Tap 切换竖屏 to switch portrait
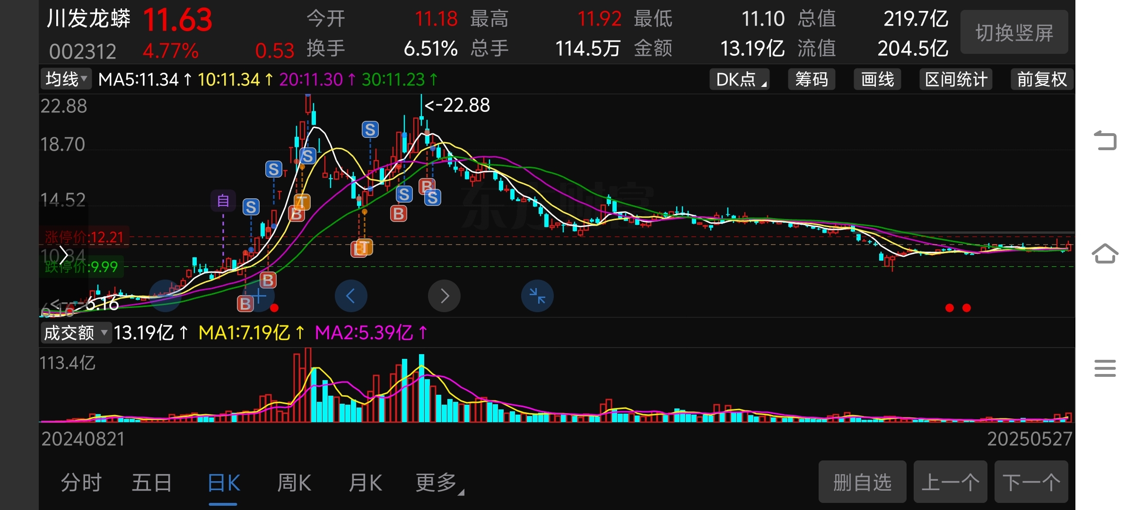1135x510 pixels. tap(1014, 33)
